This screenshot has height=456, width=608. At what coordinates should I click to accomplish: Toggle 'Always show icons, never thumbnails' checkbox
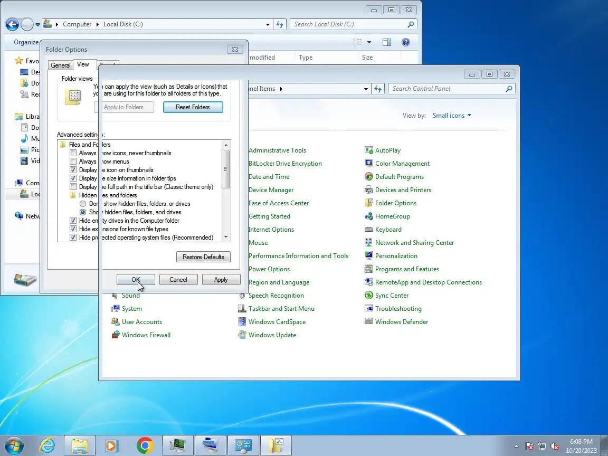[x=73, y=153]
